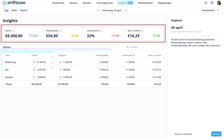Open the Rooster menu item
This screenshot has width=224, height=139.
click(x=87, y=3)
